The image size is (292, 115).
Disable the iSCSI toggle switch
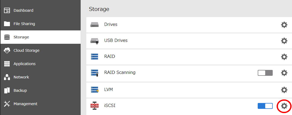pyautogui.click(x=265, y=106)
